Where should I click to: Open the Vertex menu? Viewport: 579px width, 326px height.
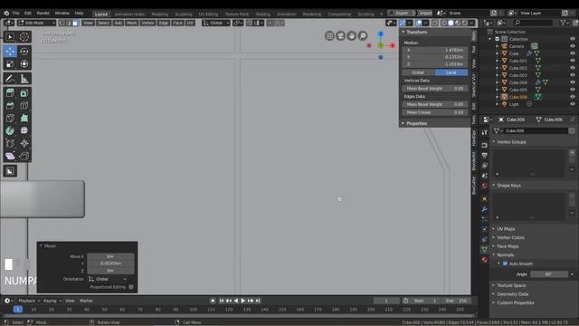click(147, 23)
